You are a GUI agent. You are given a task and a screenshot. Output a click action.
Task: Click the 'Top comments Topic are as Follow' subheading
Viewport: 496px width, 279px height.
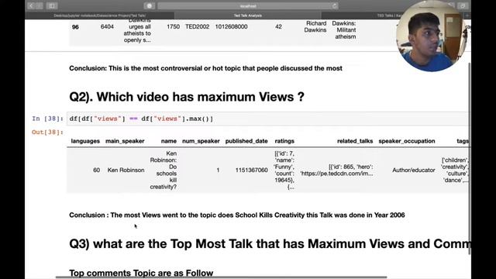point(141,273)
